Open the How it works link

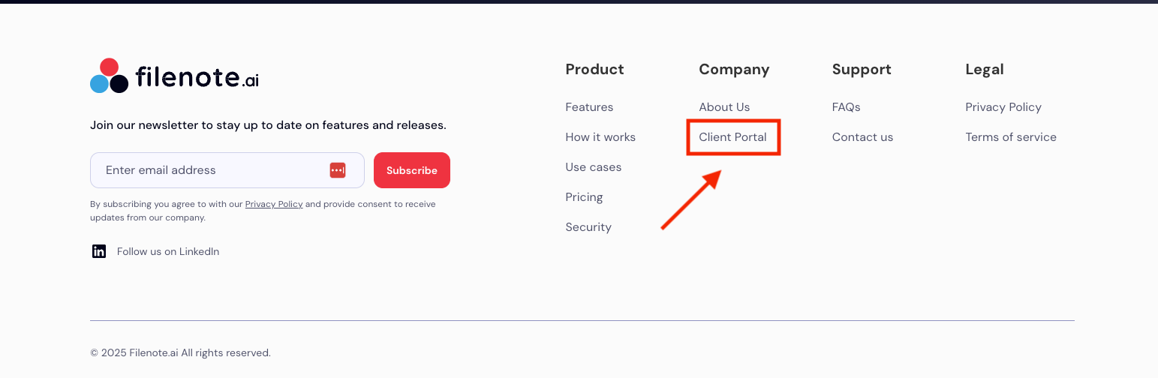(600, 137)
